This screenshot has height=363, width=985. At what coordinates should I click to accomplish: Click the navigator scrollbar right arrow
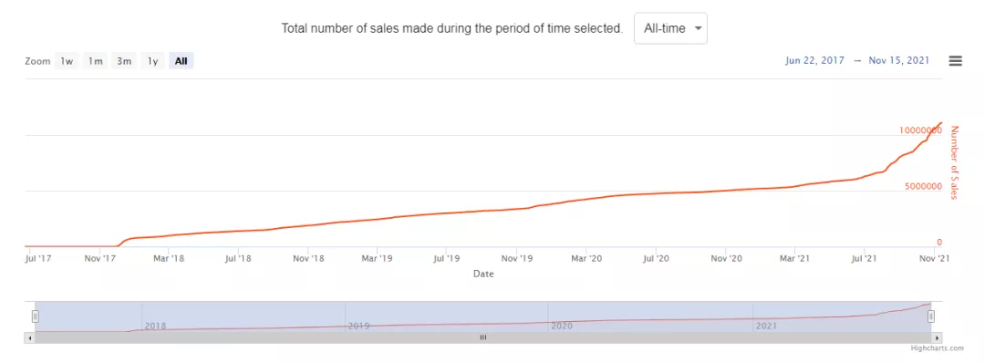938,337
